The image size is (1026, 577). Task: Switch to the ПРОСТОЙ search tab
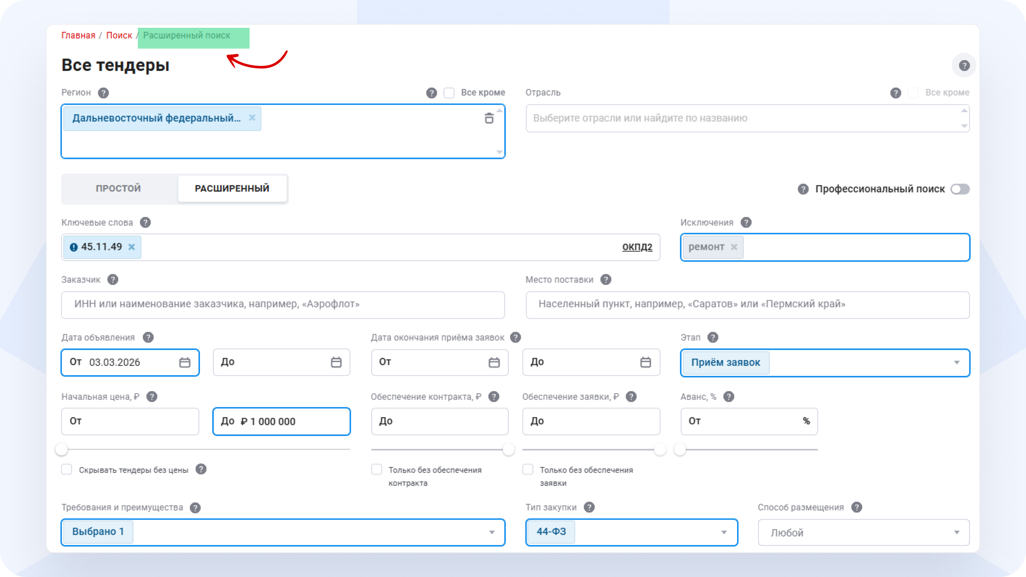point(118,188)
